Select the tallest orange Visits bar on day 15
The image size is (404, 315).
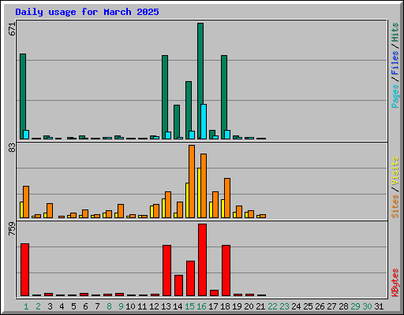pos(192,181)
